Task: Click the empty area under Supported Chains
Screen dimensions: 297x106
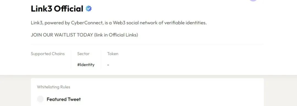Action: tap(48, 65)
